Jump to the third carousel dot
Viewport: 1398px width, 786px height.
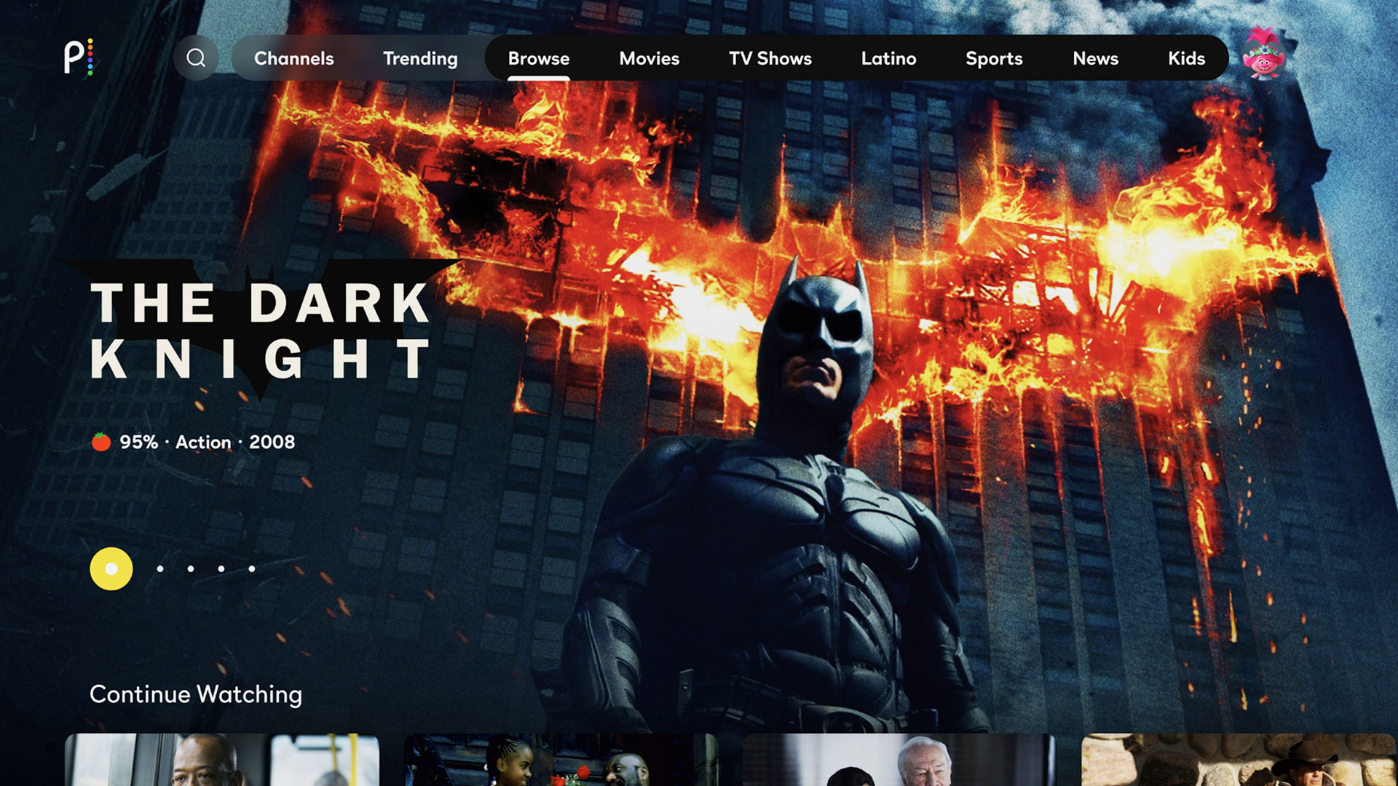tap(191, 569)
